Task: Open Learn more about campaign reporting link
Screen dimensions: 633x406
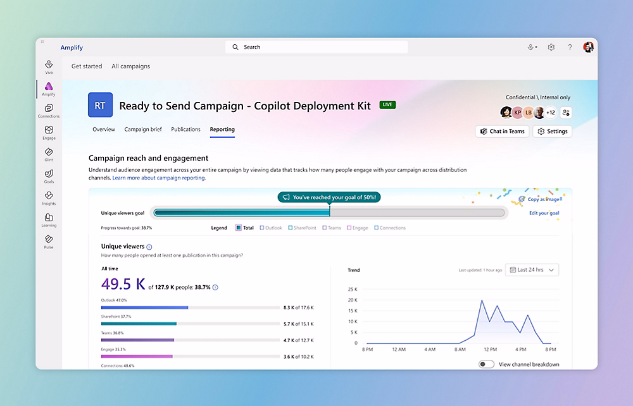Action: 159,178
